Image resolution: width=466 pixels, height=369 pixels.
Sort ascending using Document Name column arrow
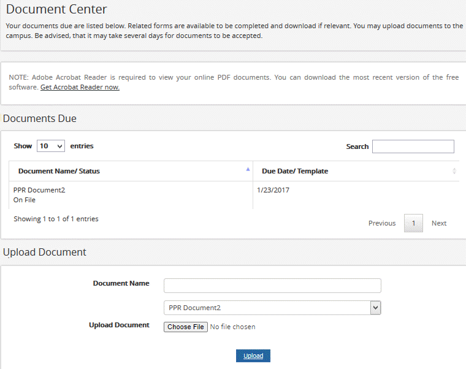tap(248, 169)
